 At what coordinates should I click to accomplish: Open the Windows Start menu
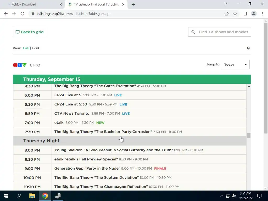tap(6, 196)
